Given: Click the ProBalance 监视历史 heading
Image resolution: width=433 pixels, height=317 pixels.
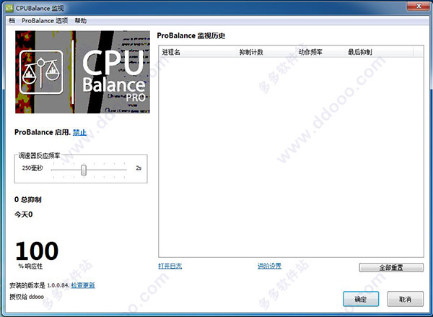Looking at the screenshot, I should [x=191, y=35].
